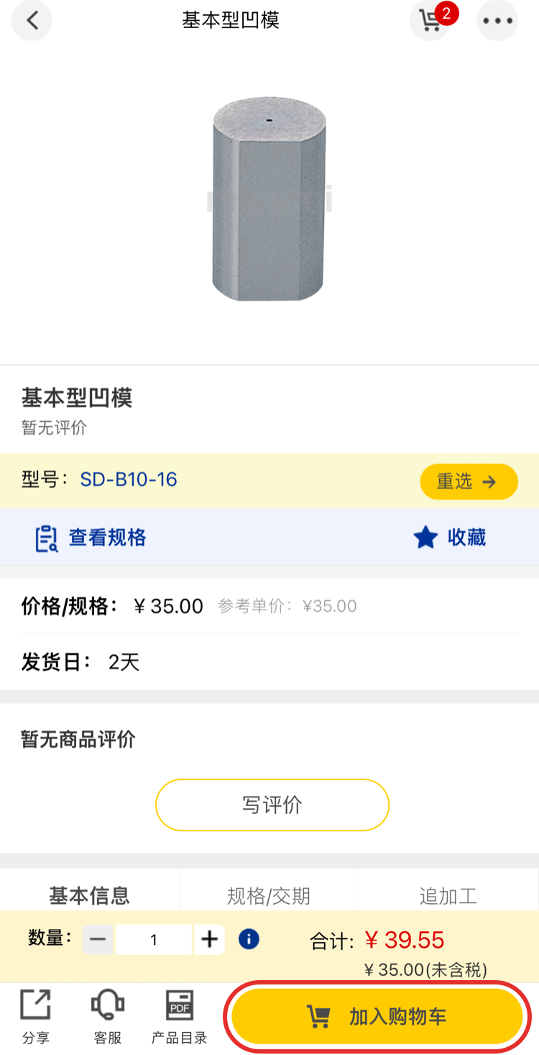This screenshot has height=1055, width=539.
Task: Tap the view specifications clipboard icon
Action: (x=47, y=538)
